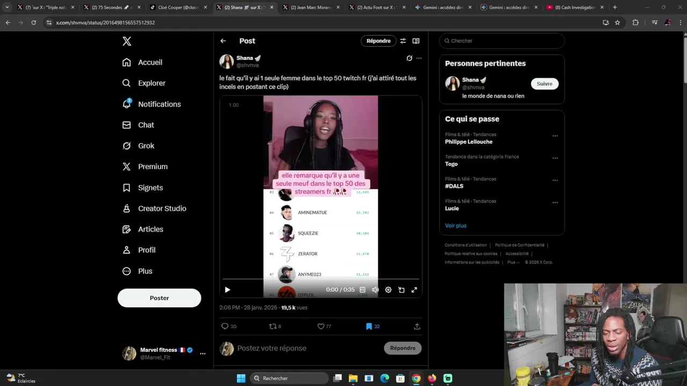Click the video progress bar

(321, 279)
